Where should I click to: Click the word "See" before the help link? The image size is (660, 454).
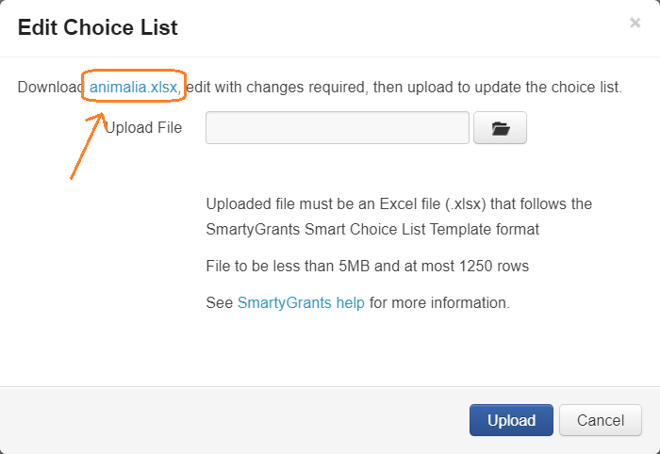(219, 303)
